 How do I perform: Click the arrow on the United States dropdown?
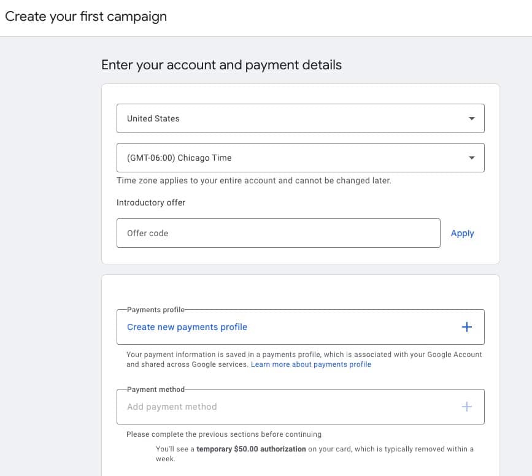[471, 118]
